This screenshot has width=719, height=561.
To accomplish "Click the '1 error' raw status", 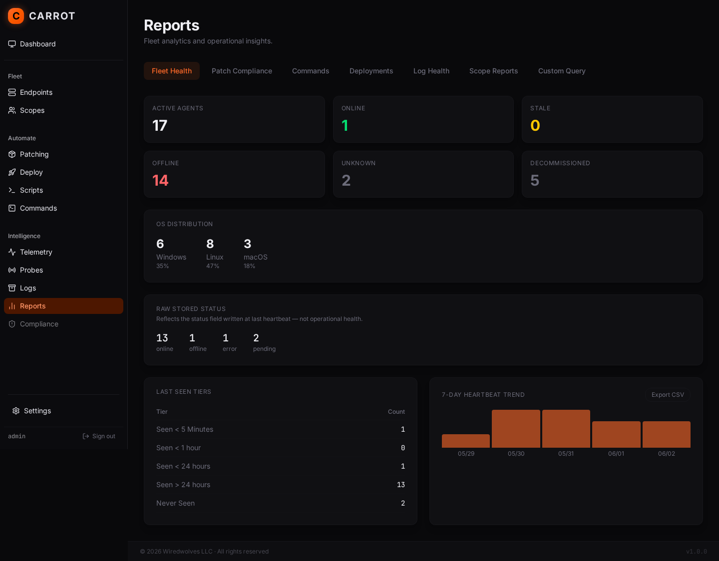I will click(x=230, y=342).
